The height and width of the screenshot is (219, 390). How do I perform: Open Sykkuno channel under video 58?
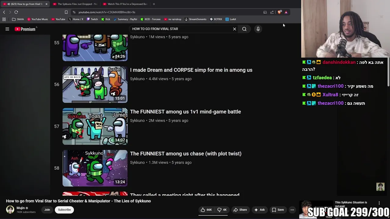pos(137,162)
